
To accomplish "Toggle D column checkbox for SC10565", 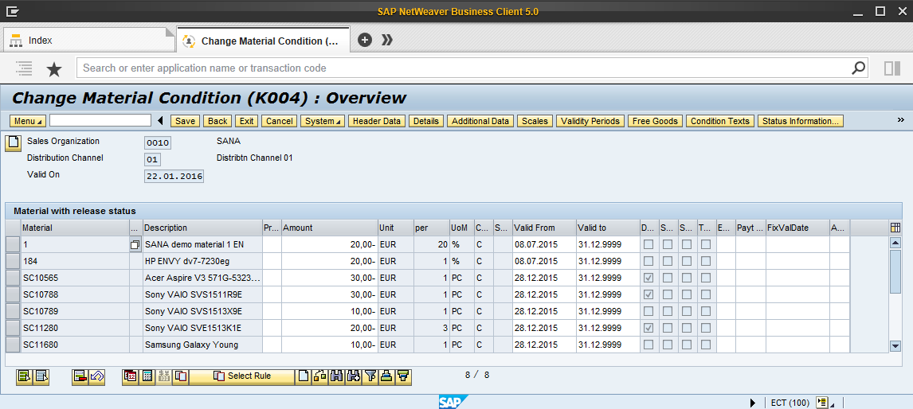I will 648,278.
